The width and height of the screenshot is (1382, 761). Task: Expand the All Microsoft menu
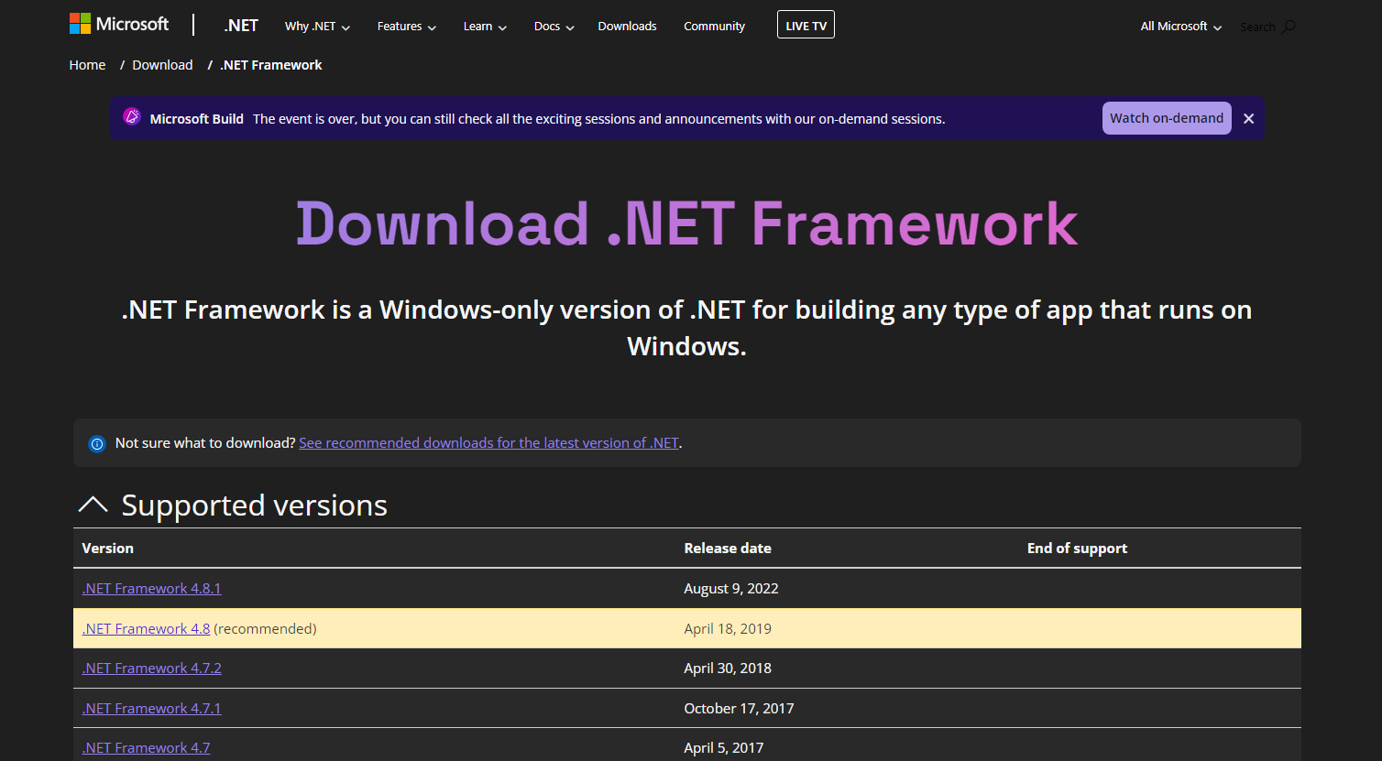point(1180,27)
